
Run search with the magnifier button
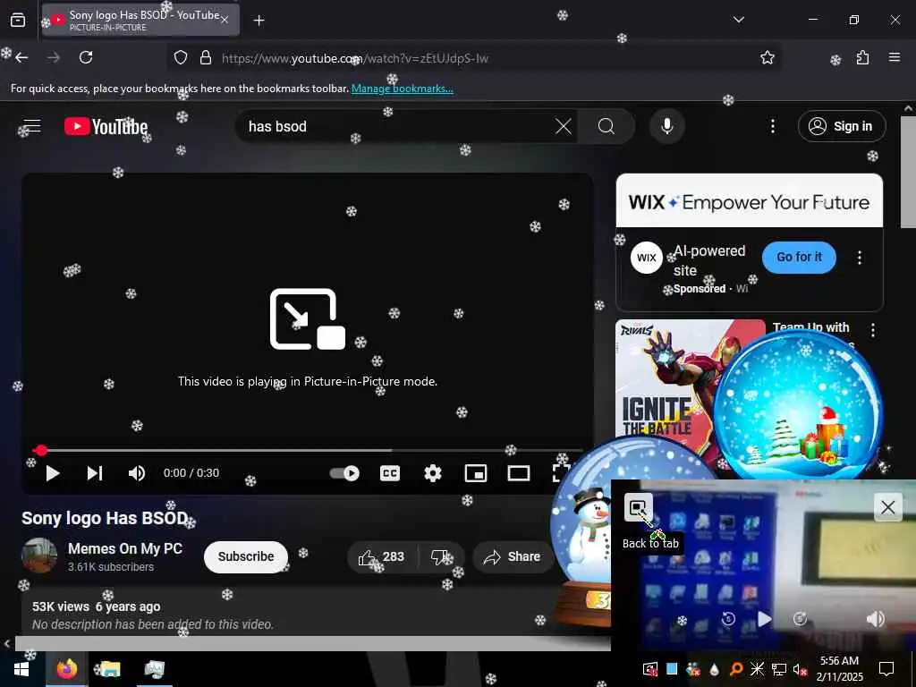[606, 126]
